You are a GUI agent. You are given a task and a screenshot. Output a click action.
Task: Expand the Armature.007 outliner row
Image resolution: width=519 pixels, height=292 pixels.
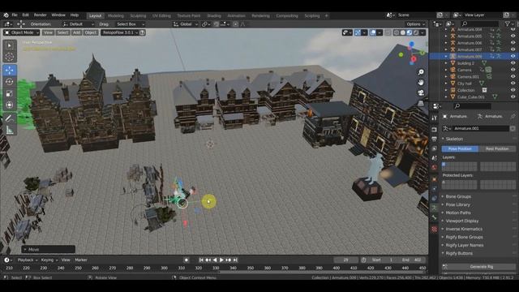[x=446, y=49]
